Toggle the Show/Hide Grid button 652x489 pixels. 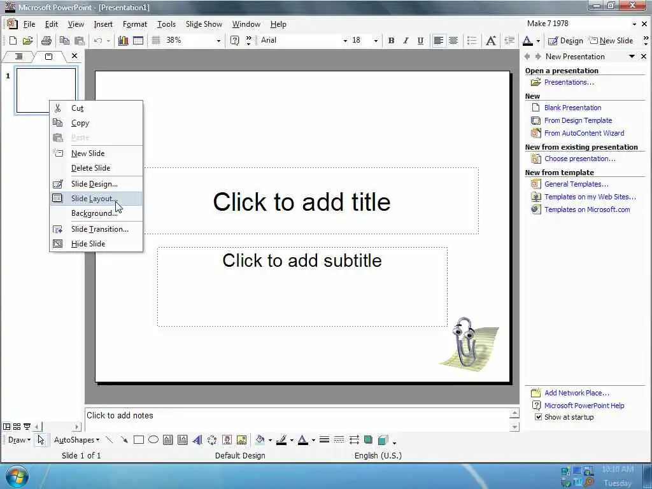(x=156, y=41)
